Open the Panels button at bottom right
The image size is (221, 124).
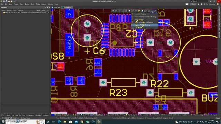pyautogui.click(x=218, y=118)
